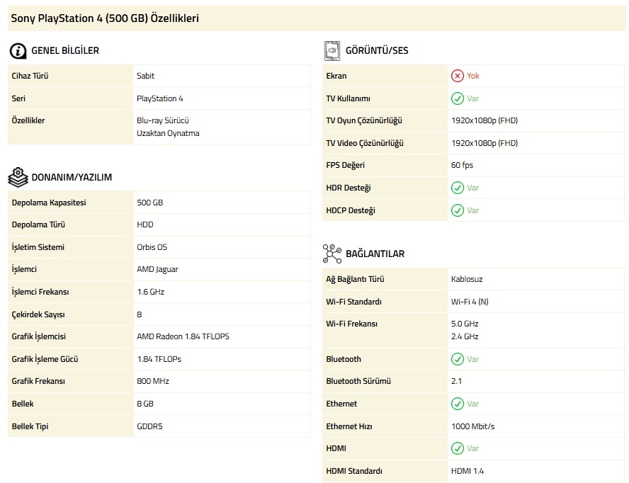Click the Depolama Kapasitesi row label
This screenshot has width=629, height=483.
(49, 203)
